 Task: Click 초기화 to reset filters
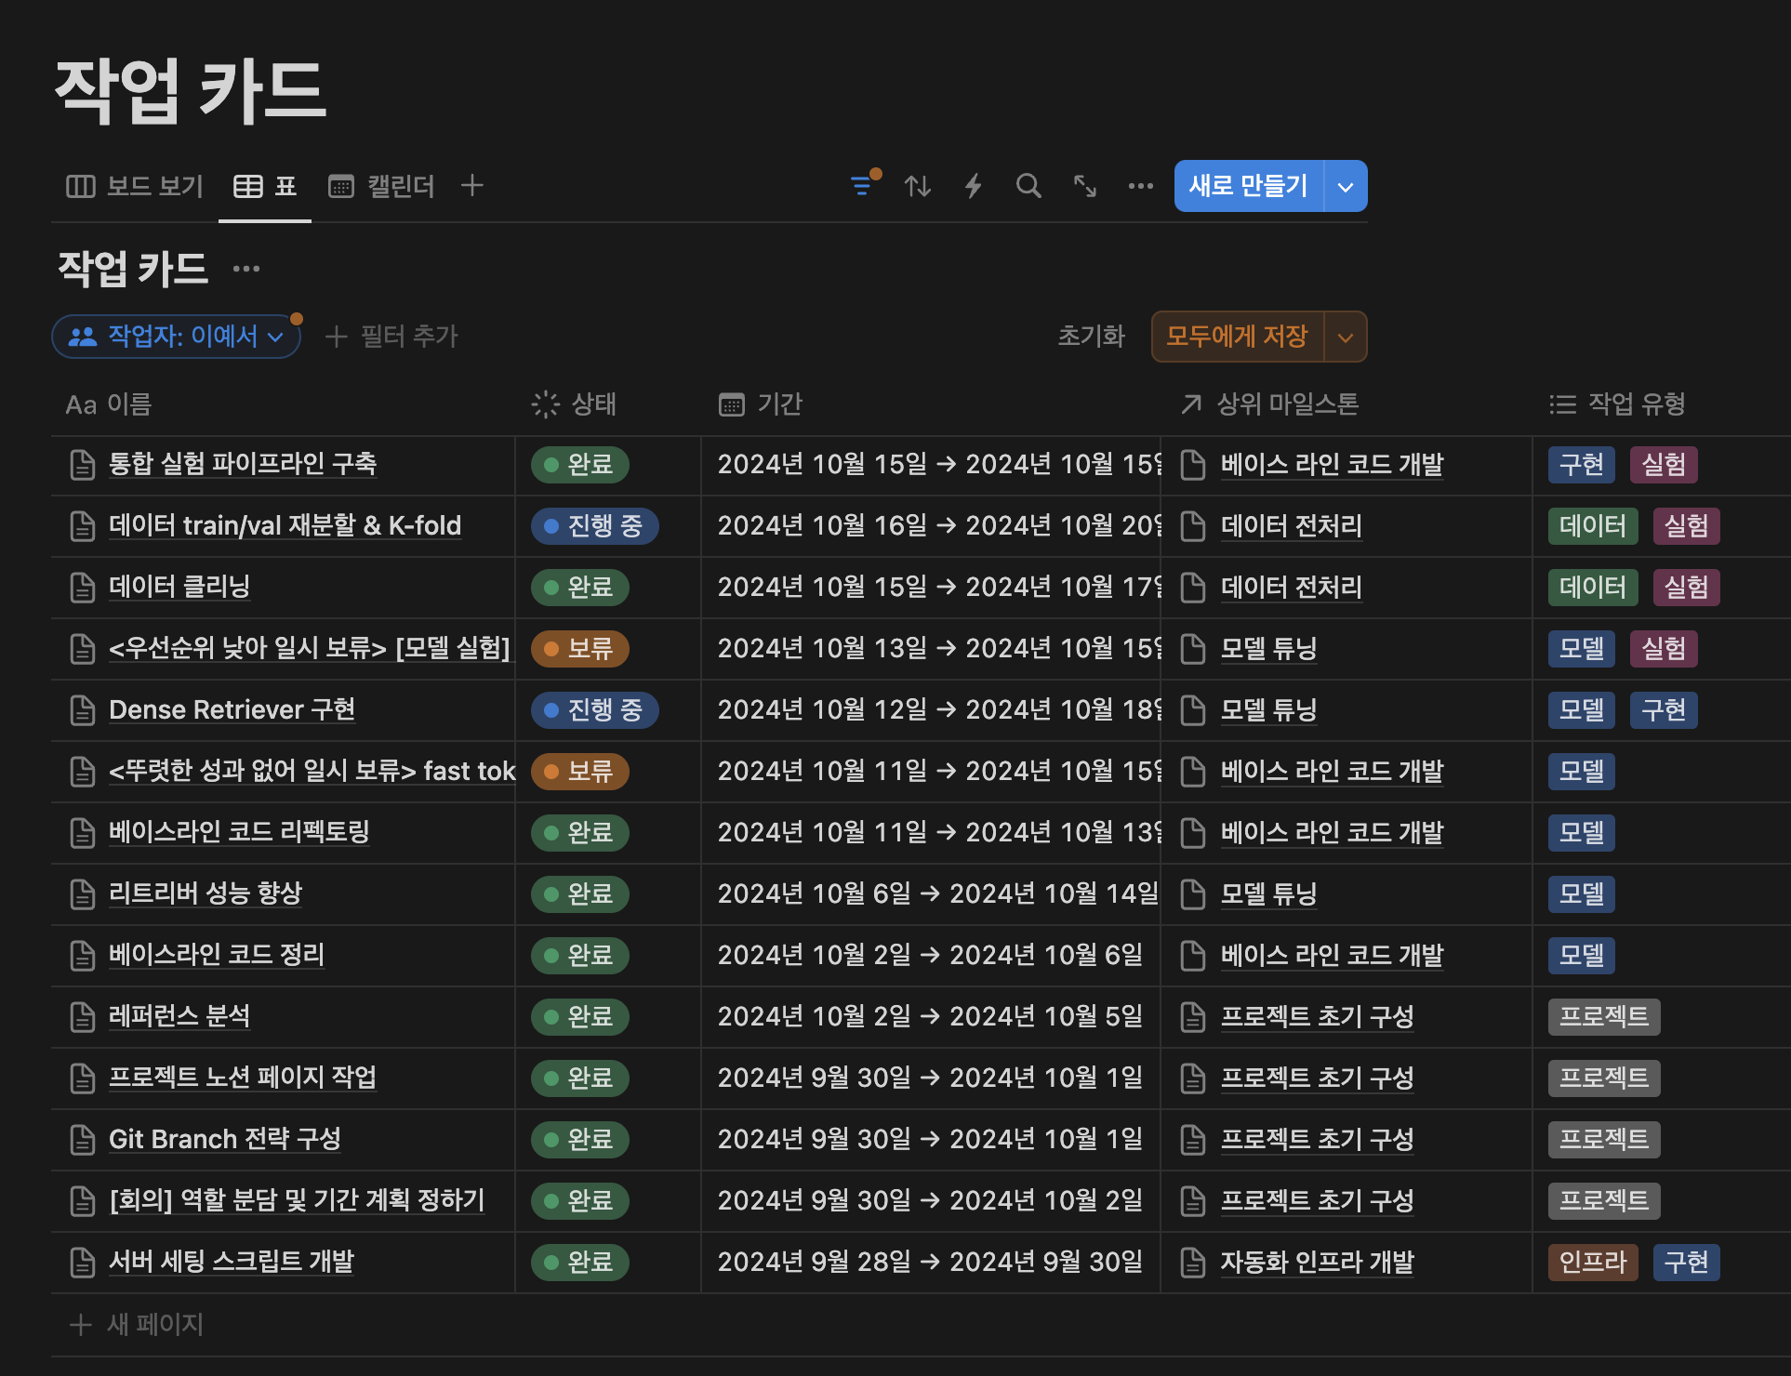pyautogui.click(x=1092, y=337)
